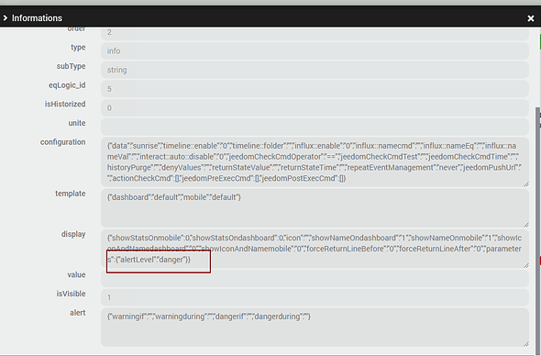Close the Informations dialog
541x356 pixels.
click(531, 18)
